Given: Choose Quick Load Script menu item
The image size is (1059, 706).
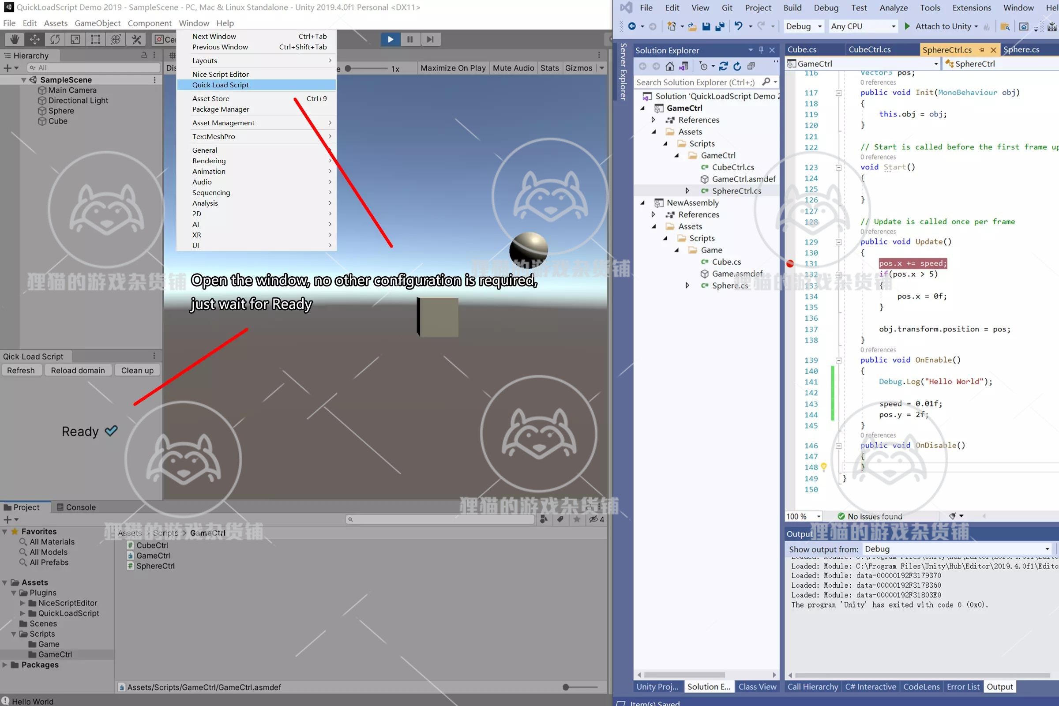Looking at the screenshot, I should 221,85.
